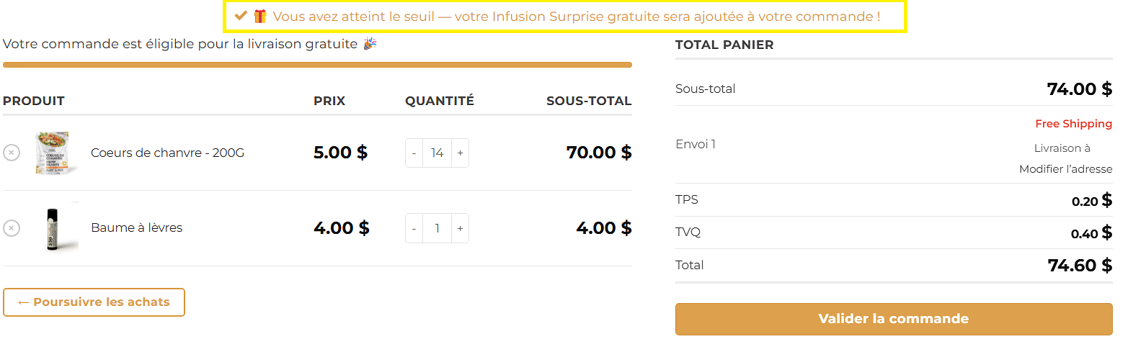Open the Coeurs de chanvre product thumbnail
This screenshot has width=1133, height=357.
pyautogui.click(x=53, y=153)
